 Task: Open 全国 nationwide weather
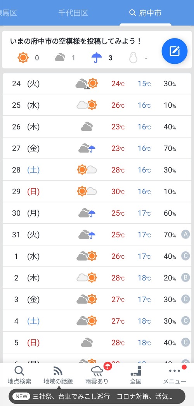[136, 375]
